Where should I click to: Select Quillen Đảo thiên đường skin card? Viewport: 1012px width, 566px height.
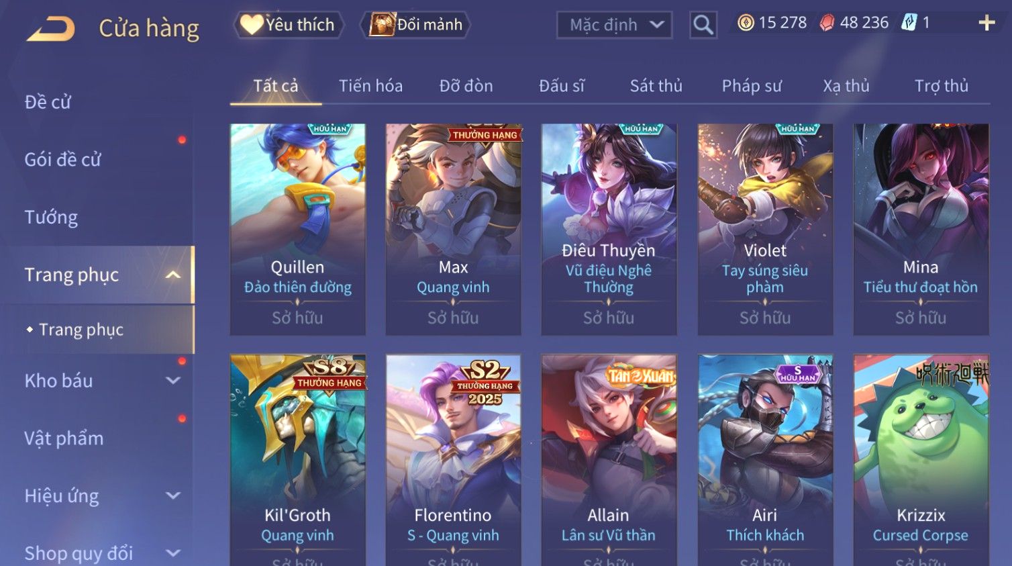297,229
